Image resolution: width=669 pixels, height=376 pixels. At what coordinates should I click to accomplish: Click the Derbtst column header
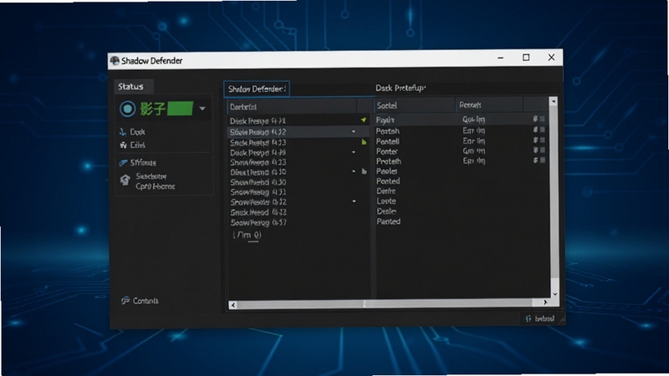(292, 107)
